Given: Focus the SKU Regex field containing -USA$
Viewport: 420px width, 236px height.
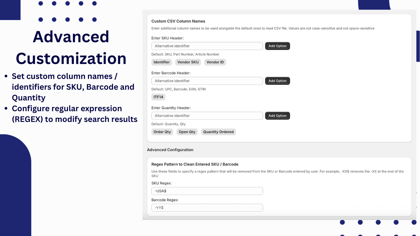Looking at the screenshot, I should tap(207, 191).
